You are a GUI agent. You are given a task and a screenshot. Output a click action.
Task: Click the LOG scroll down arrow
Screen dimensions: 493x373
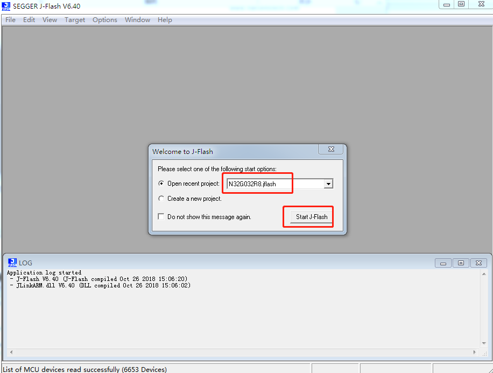click(484, 343)
